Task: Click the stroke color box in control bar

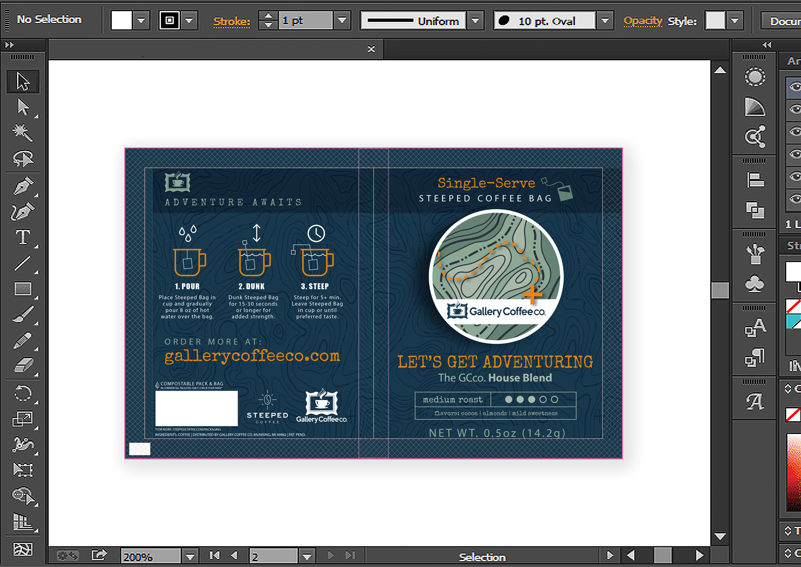Action: pos(170,21)
